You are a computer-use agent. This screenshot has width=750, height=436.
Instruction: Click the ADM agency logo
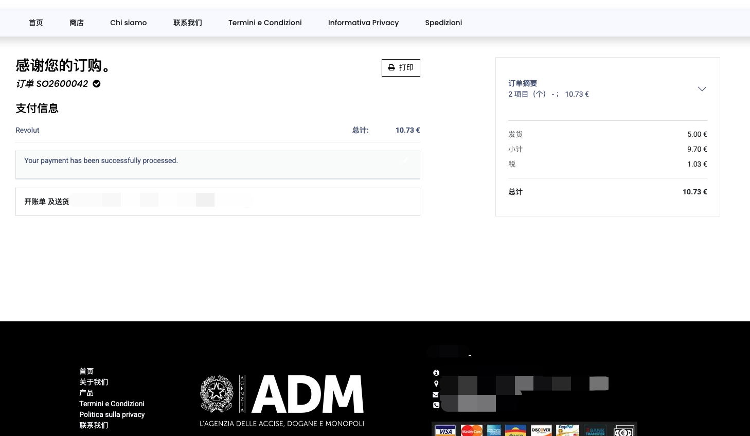click(282, 401)
